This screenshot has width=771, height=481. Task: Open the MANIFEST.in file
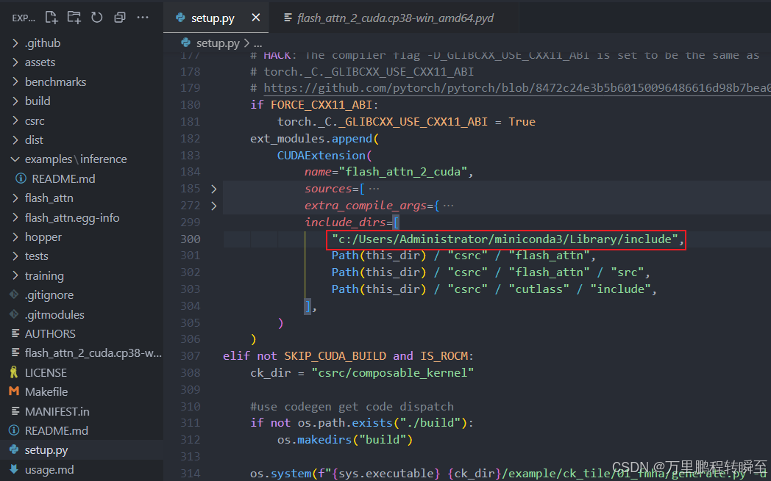82,411
